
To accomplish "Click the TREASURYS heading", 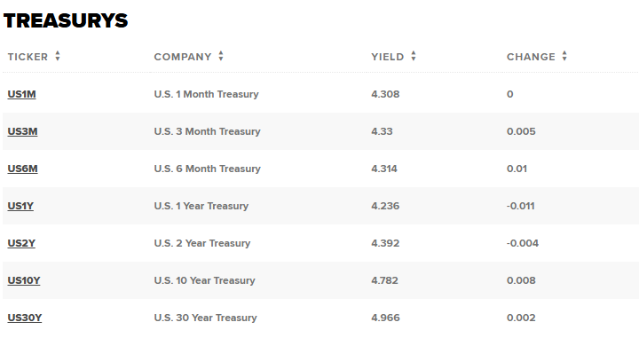I will (66, 20).
